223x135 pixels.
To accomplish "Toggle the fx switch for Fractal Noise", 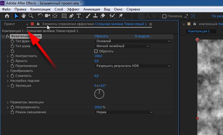I will pyautogui.click(x=8, y=36).
